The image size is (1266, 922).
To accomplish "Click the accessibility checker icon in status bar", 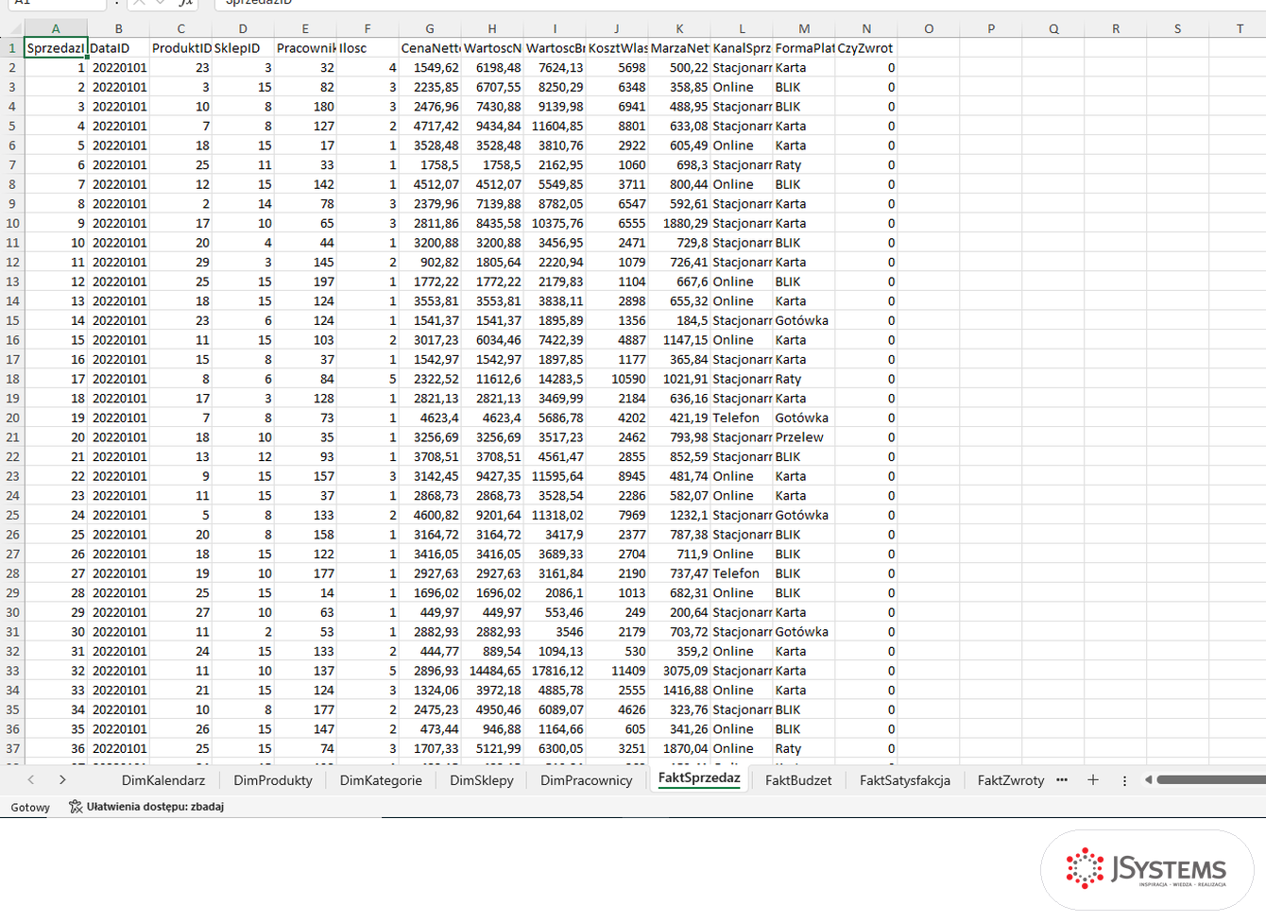I will click(76, 807).
